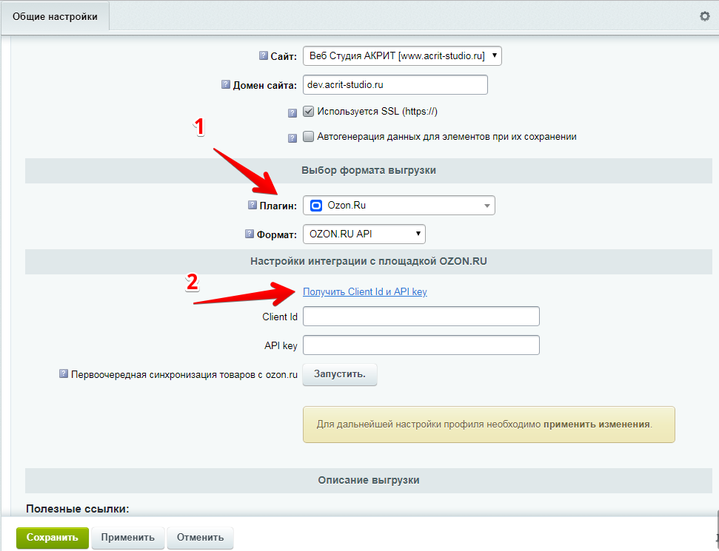The image size is (719, 551).
Task: Click the Полезные ссылки: text
Action: pos(78,509)
